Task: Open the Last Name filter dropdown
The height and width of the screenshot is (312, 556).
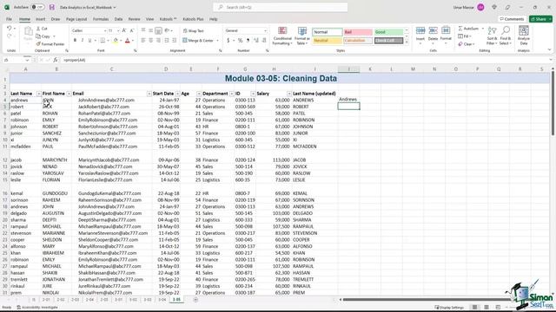Action: pos(38,94)
